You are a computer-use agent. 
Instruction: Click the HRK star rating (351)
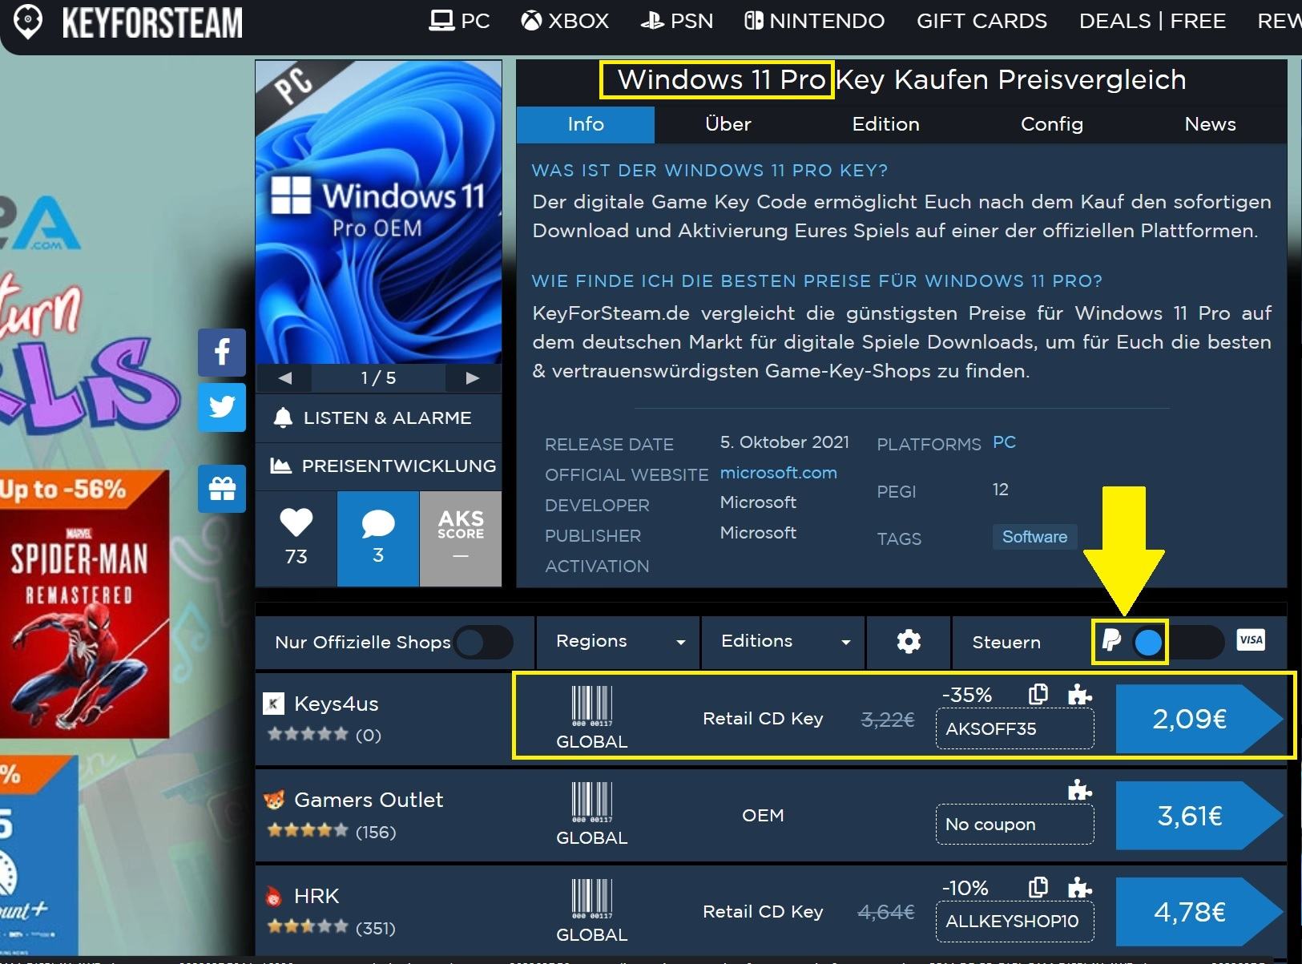tap(332, 928)
